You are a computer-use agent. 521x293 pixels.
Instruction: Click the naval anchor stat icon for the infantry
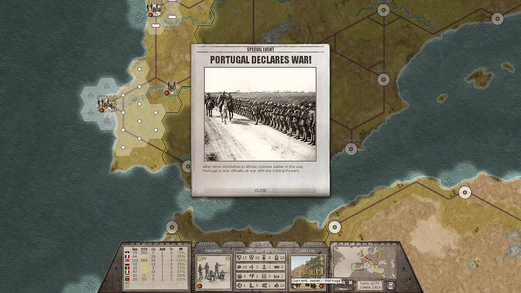pyautogui.click(x=264, y=267)
